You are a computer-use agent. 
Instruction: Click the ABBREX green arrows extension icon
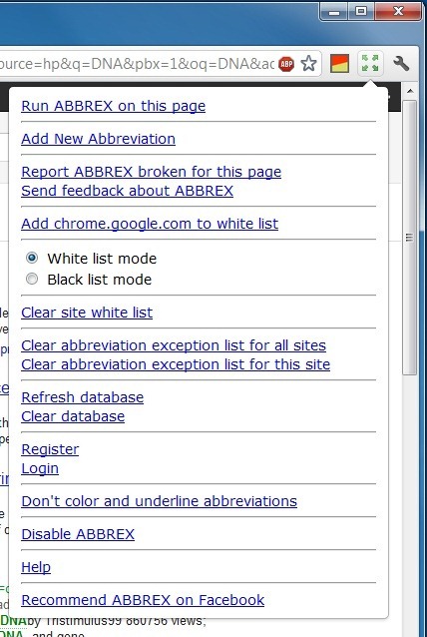(x=370, y=63)
